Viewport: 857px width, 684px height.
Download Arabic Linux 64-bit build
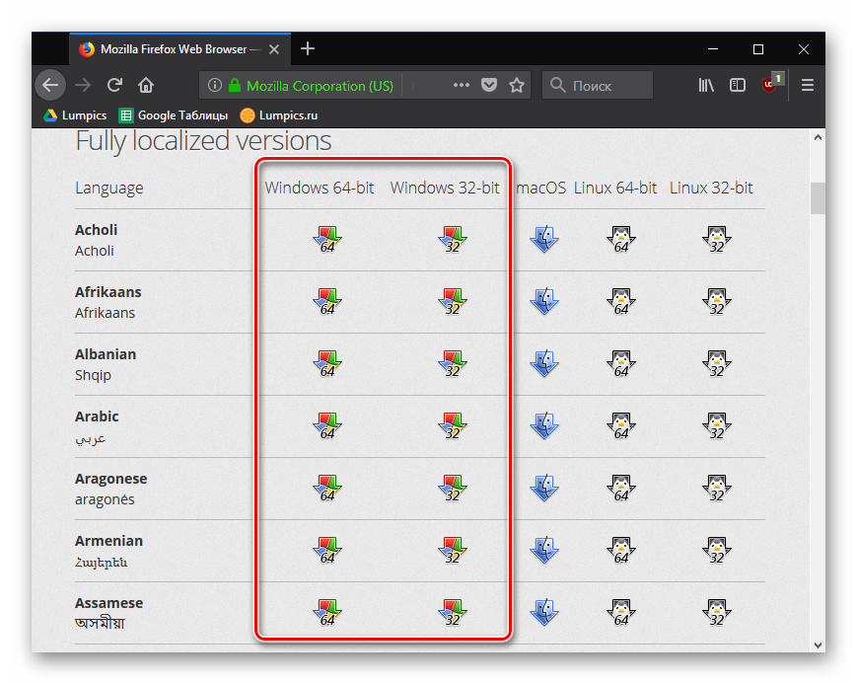(x=620, y=426)
